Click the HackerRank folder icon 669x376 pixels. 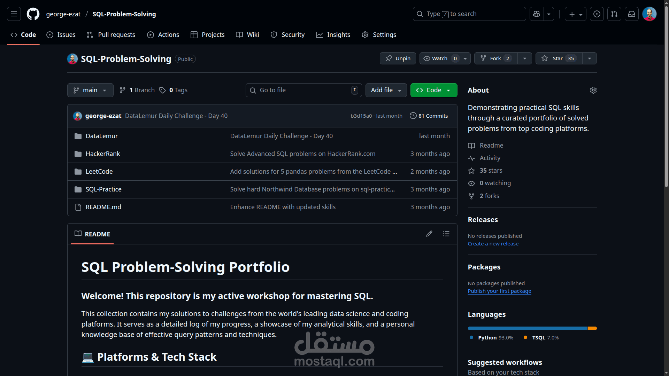pos(78,154)
